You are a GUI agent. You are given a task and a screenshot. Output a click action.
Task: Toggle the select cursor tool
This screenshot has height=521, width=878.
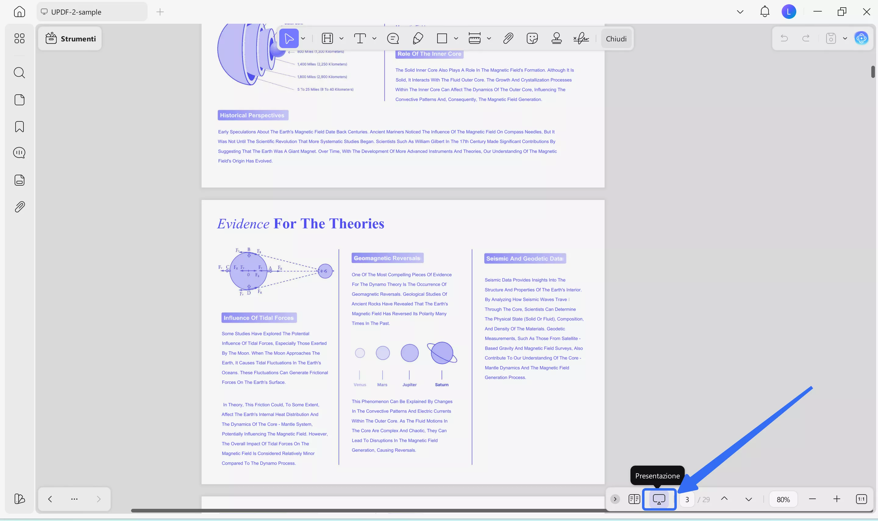[x=289, y=38]
